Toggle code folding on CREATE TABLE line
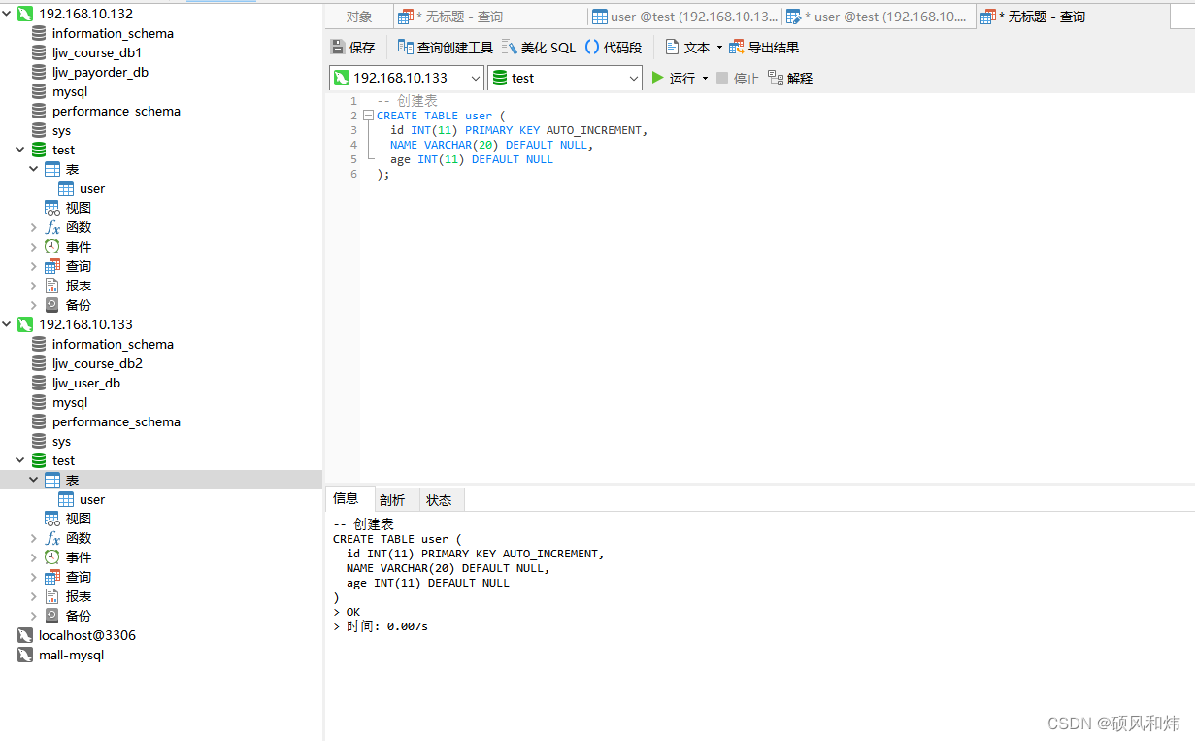The width and height of the screenshot is (1195, 741). click(x=368, y=116)
